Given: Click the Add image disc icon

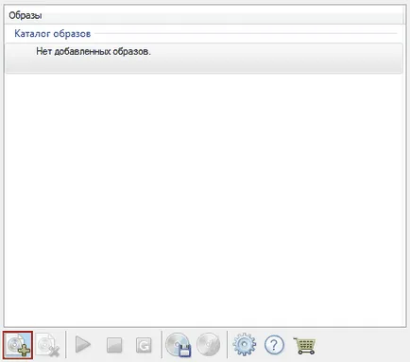Looking at the screenshot, I should (18, 345).
